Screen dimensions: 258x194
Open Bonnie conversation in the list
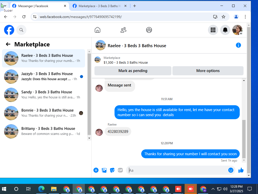(x=43, y=113)
